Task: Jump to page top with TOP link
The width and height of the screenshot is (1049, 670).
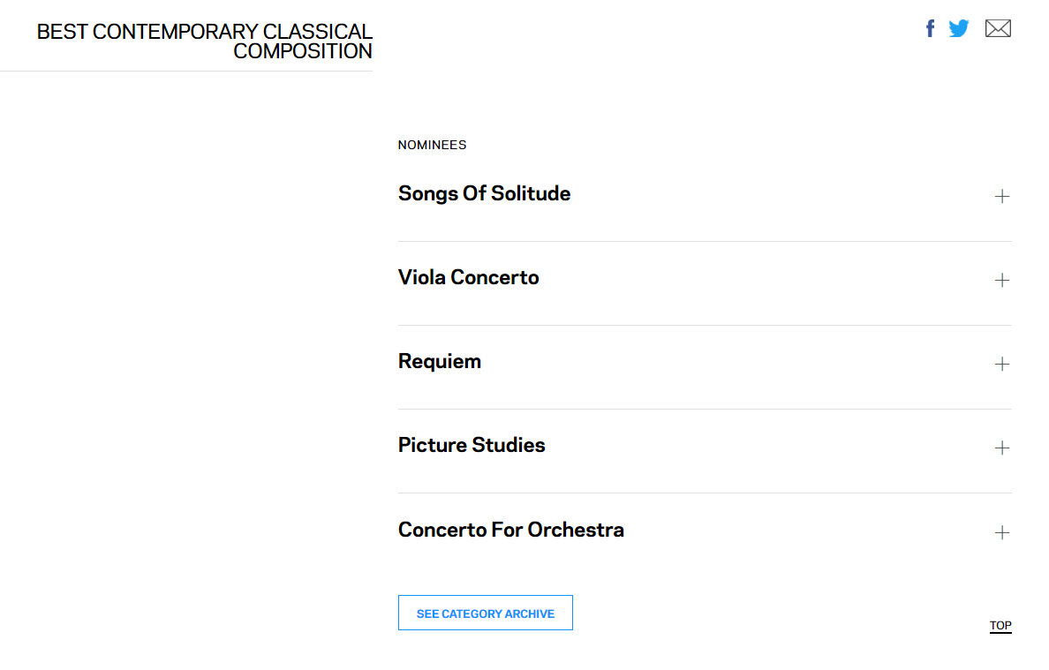Action: (x=1000, y=626)
